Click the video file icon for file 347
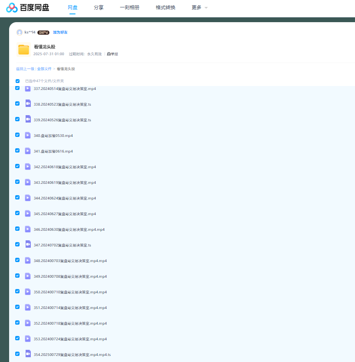Viewport: 355px width, 362px height. pos(28,245)
